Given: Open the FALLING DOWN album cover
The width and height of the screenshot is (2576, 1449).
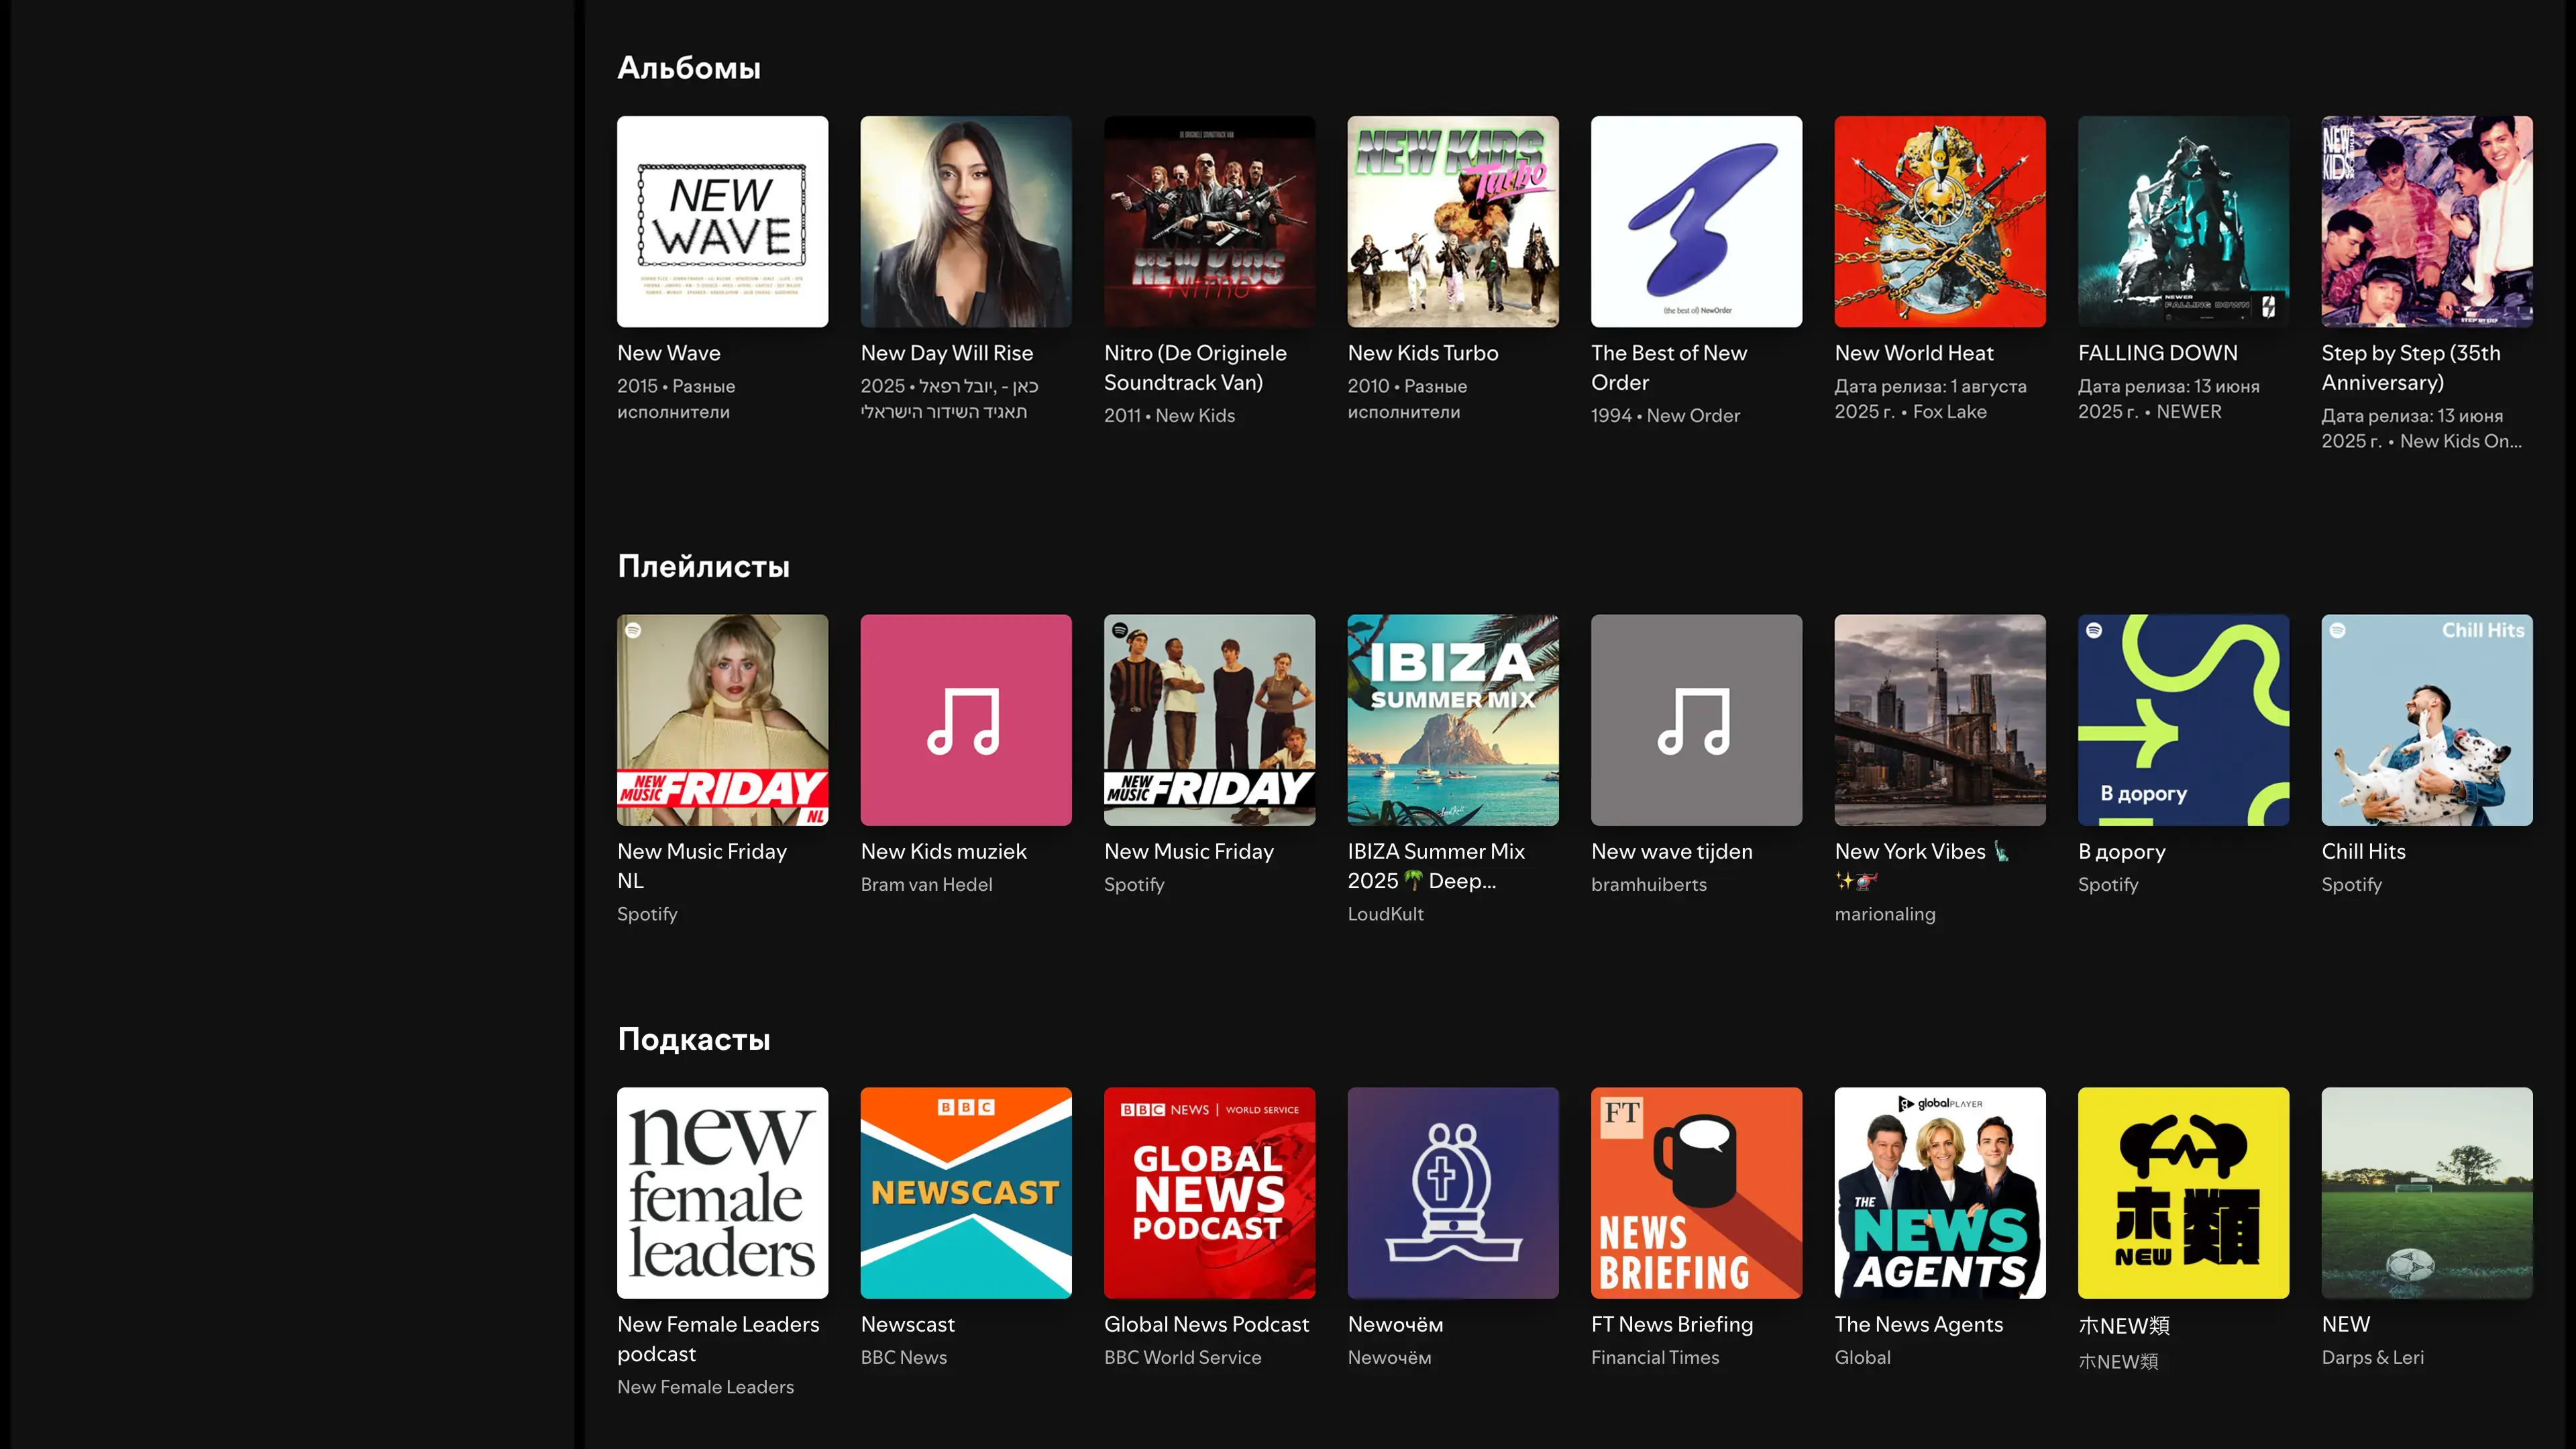Looking at the screenshot, I should [2183, 221].
